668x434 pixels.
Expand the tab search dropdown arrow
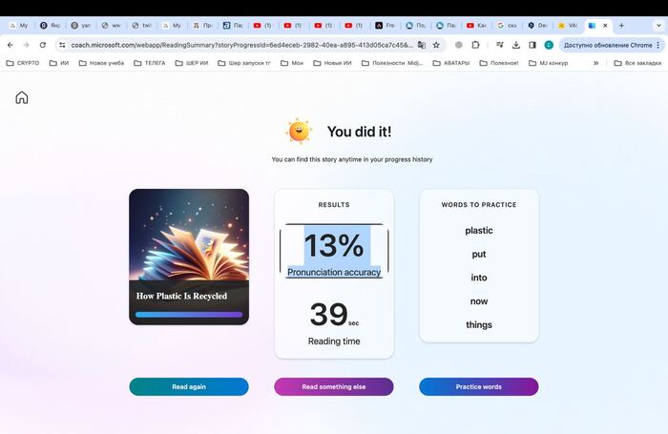point(657,25)
